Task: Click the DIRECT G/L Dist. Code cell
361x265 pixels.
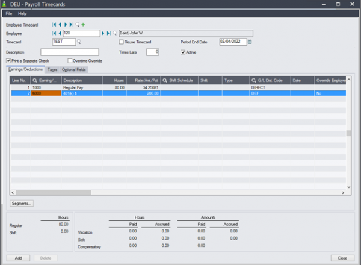Action: 270,87
